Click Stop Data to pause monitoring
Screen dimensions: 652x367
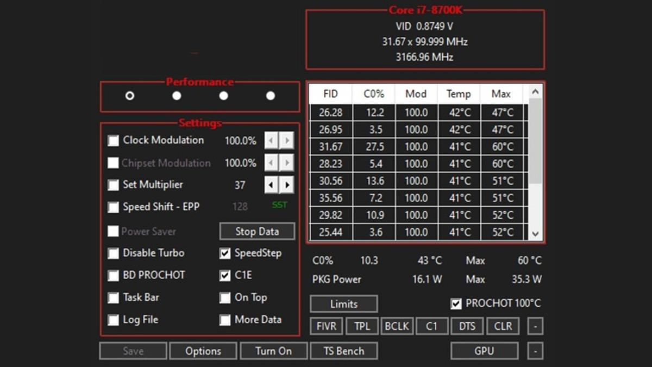(257, 231)
